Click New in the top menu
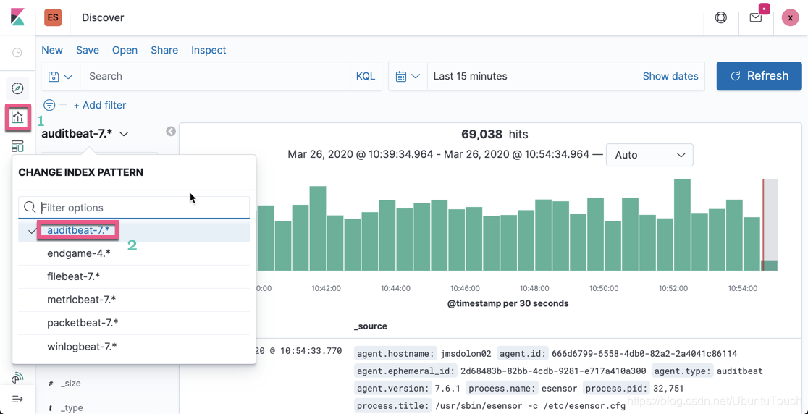This screenshot has height=414, width=808. coord(52,50)
